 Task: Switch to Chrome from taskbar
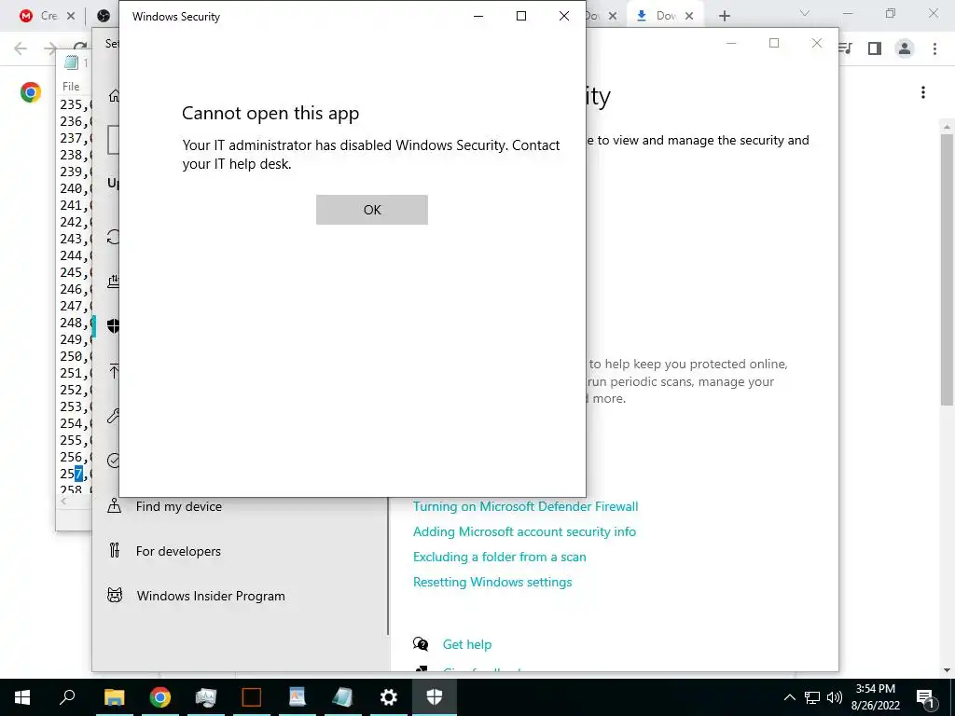point(159,697)
